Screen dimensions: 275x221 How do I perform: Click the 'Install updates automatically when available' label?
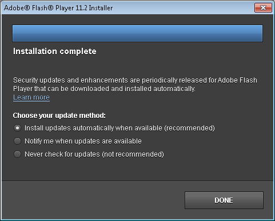point(119,128)
